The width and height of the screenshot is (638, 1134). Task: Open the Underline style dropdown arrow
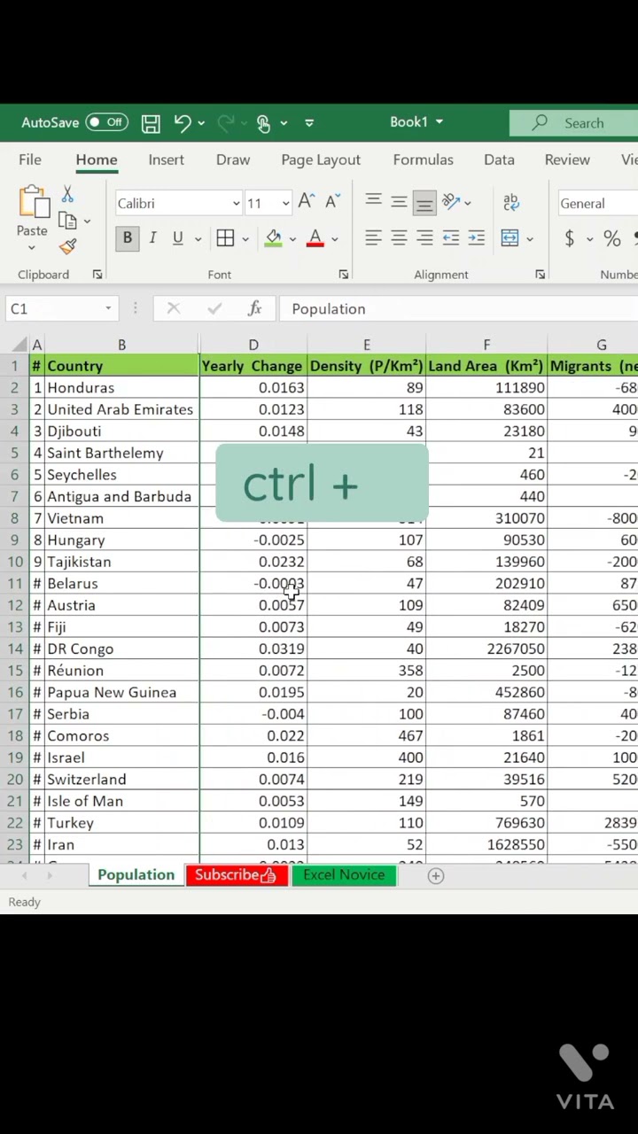click(198, 239)
